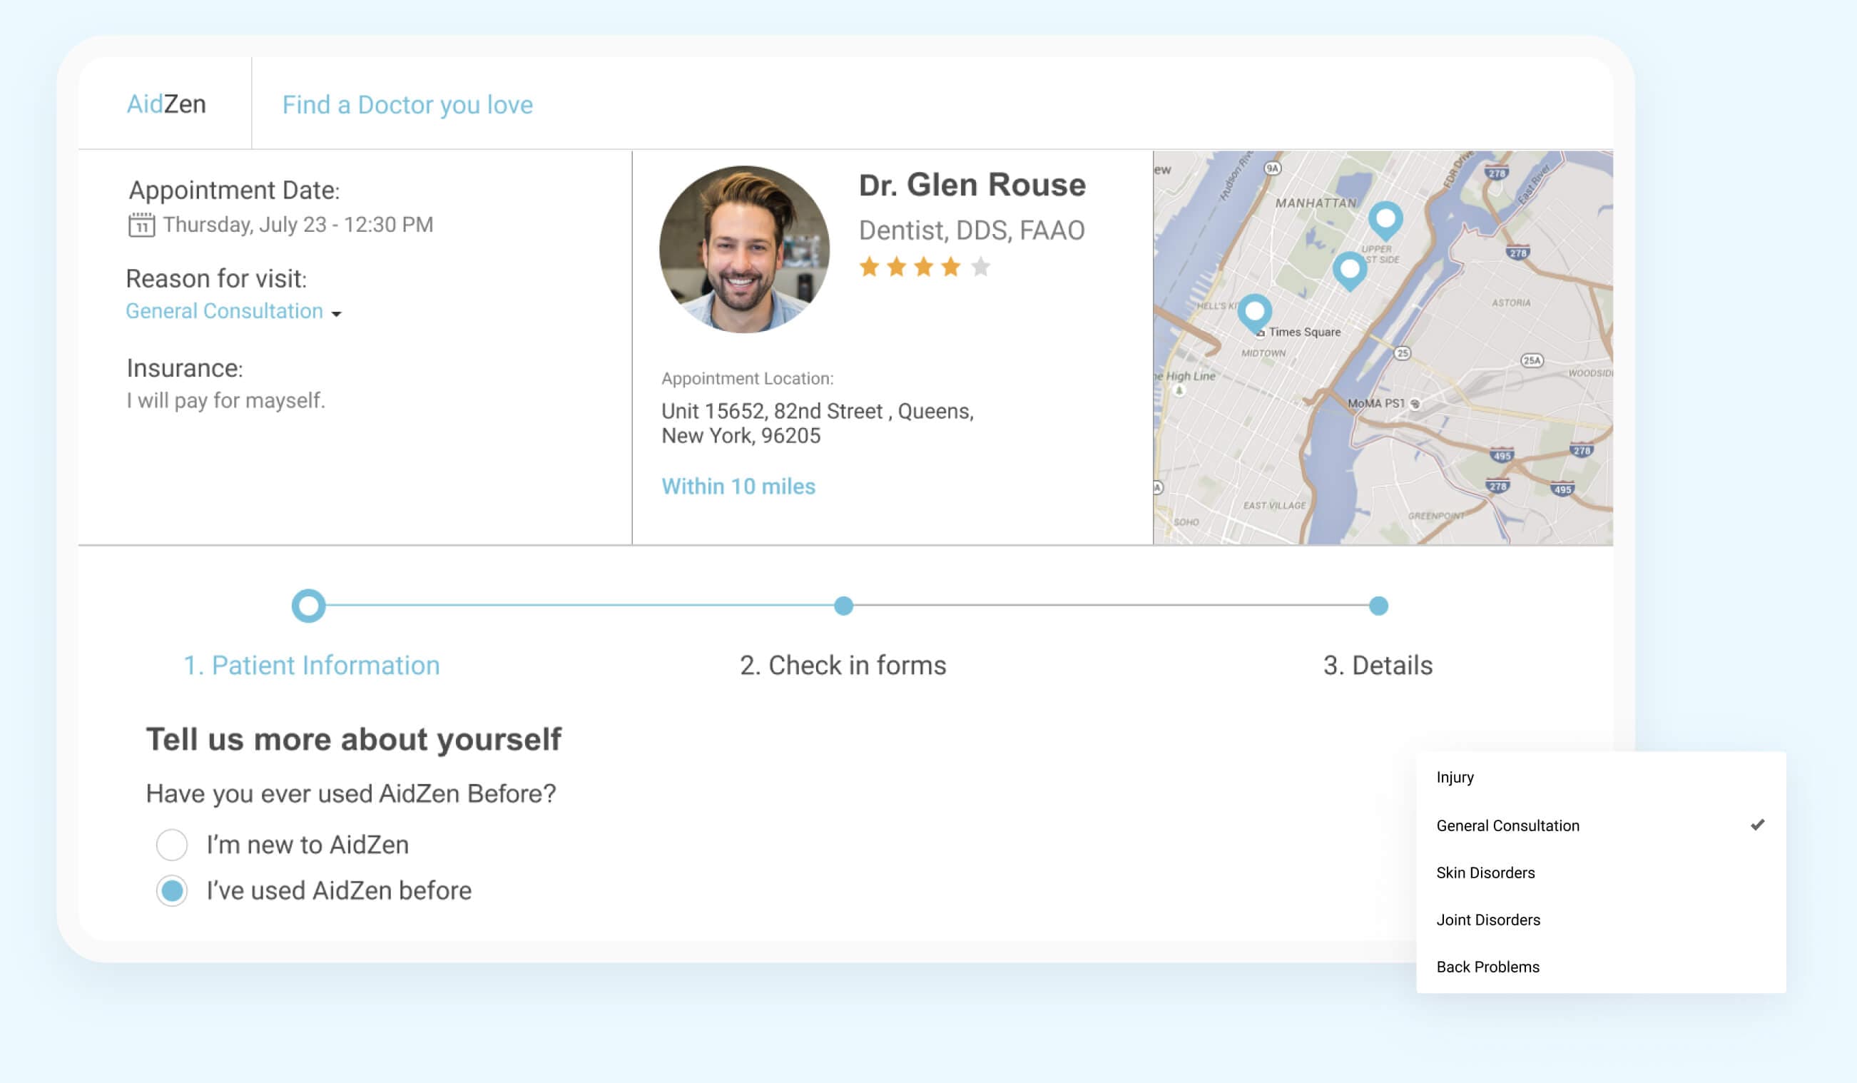Switch to the 'Check in forms' step
This screenshot has width=1857, height=1083.
pos(843,665)
